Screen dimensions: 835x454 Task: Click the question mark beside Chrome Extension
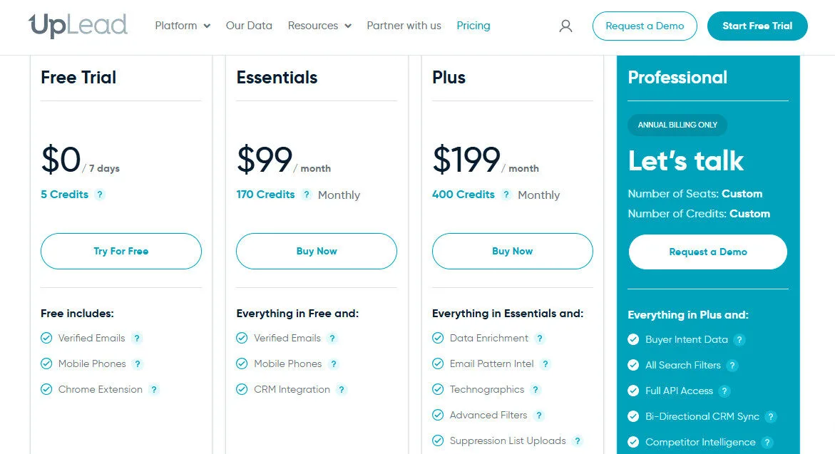coord(155,389)
